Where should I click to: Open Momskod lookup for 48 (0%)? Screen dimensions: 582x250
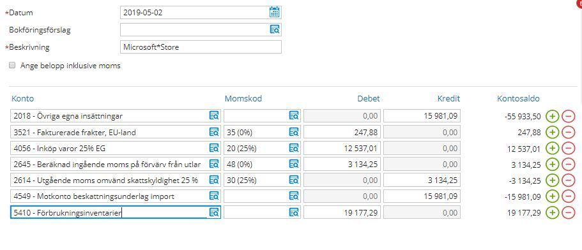point(294,164)
